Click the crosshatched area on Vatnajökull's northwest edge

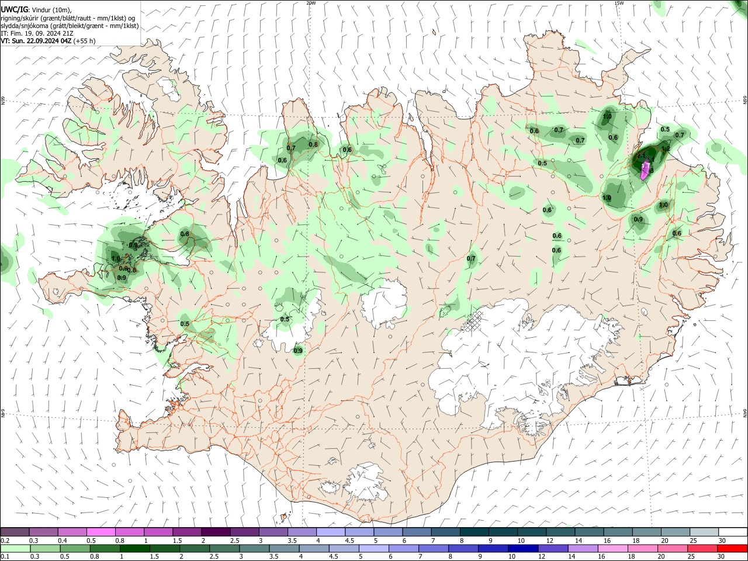click(474, 321)
